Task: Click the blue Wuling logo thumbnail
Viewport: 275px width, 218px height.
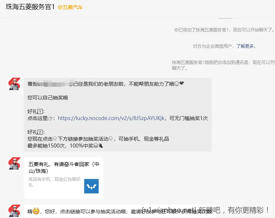Action: (91, 186)
